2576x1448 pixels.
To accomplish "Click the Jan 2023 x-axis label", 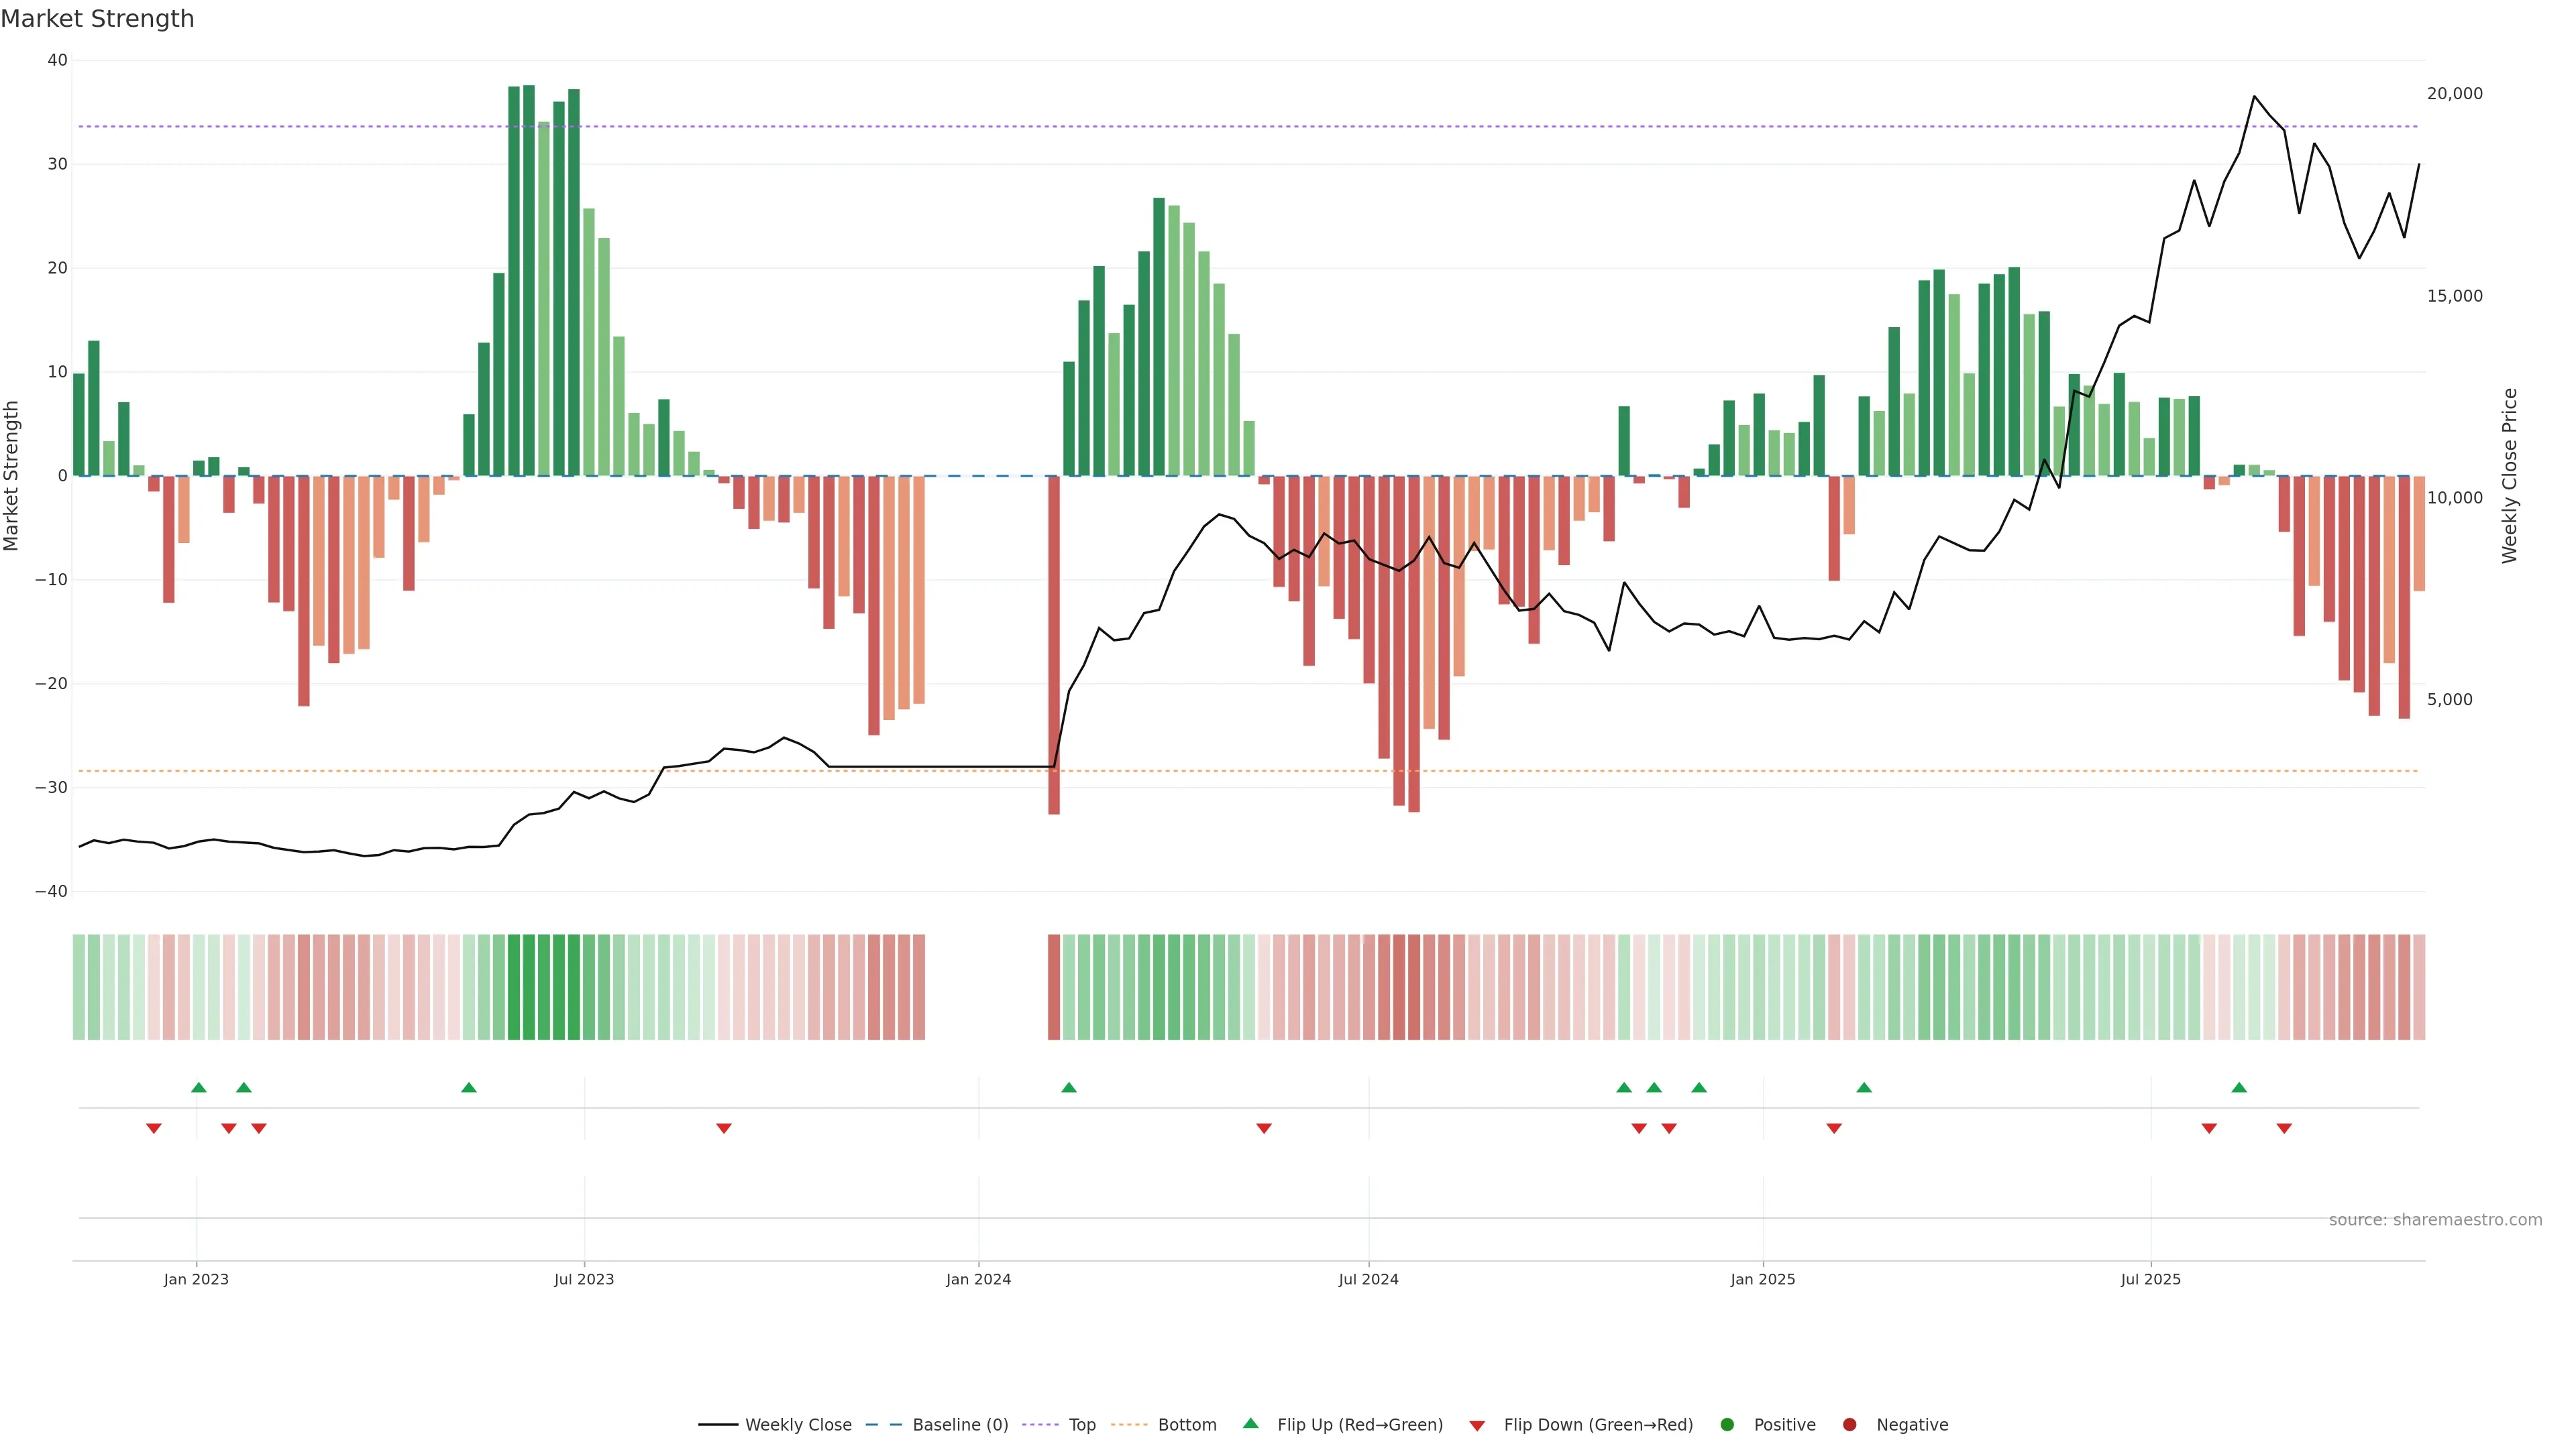I will click(x=196, y=1279).
